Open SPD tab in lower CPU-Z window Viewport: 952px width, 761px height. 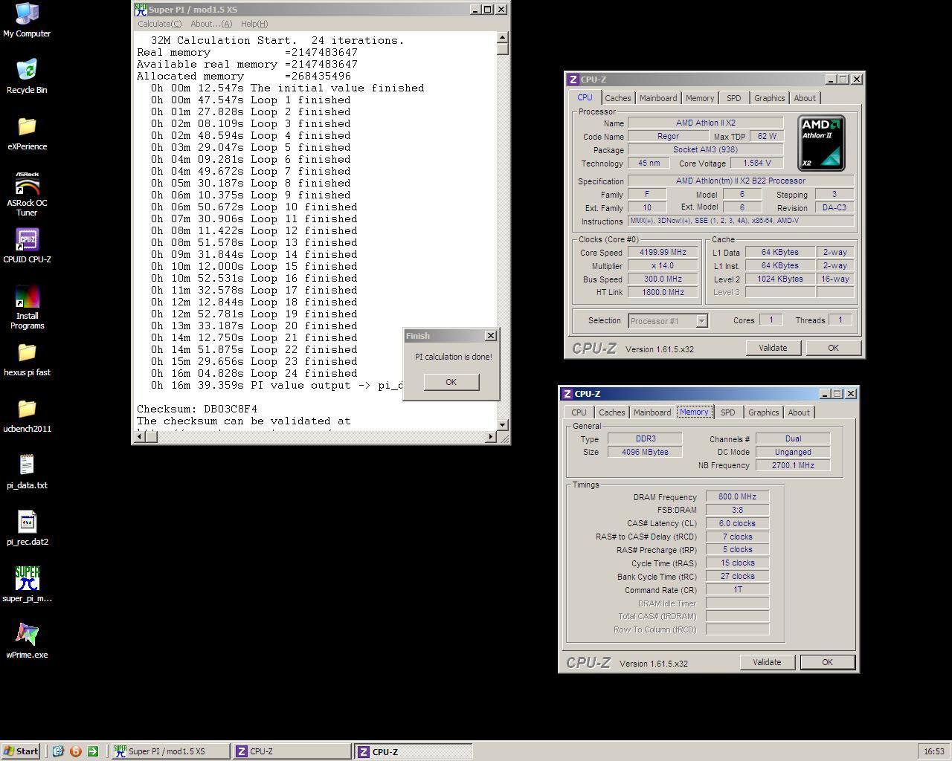pyautogui.click(x=727, y=412)
